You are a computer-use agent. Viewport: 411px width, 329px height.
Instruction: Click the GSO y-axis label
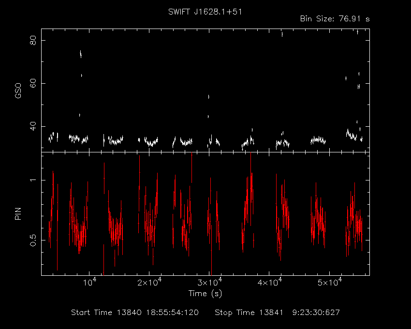[x=18, y=91]
